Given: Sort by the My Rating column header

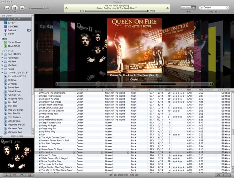Looking at the screenshot, I should (x=179, y=90).
